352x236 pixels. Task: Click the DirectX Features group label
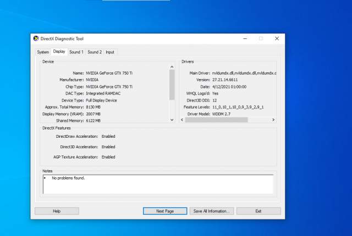pyautogui.click(x=56, y=128)
